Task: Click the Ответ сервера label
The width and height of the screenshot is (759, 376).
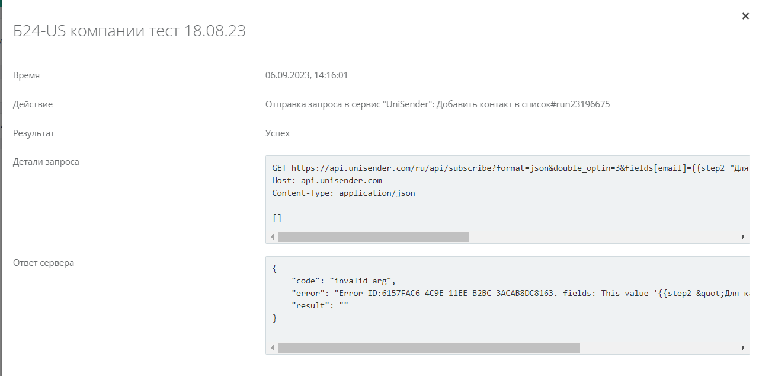Action: point(44,263)
